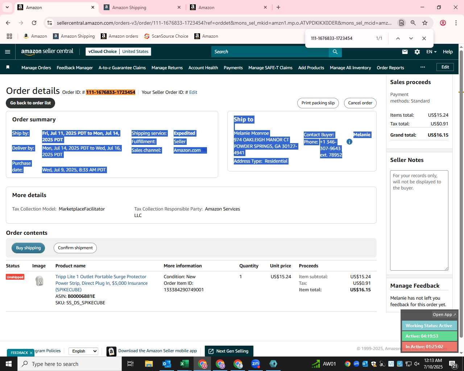Image resolution: width=464 pixels, height=371 pixels.
Task: Click Cancel order button
Action: (x=360, y=103)
